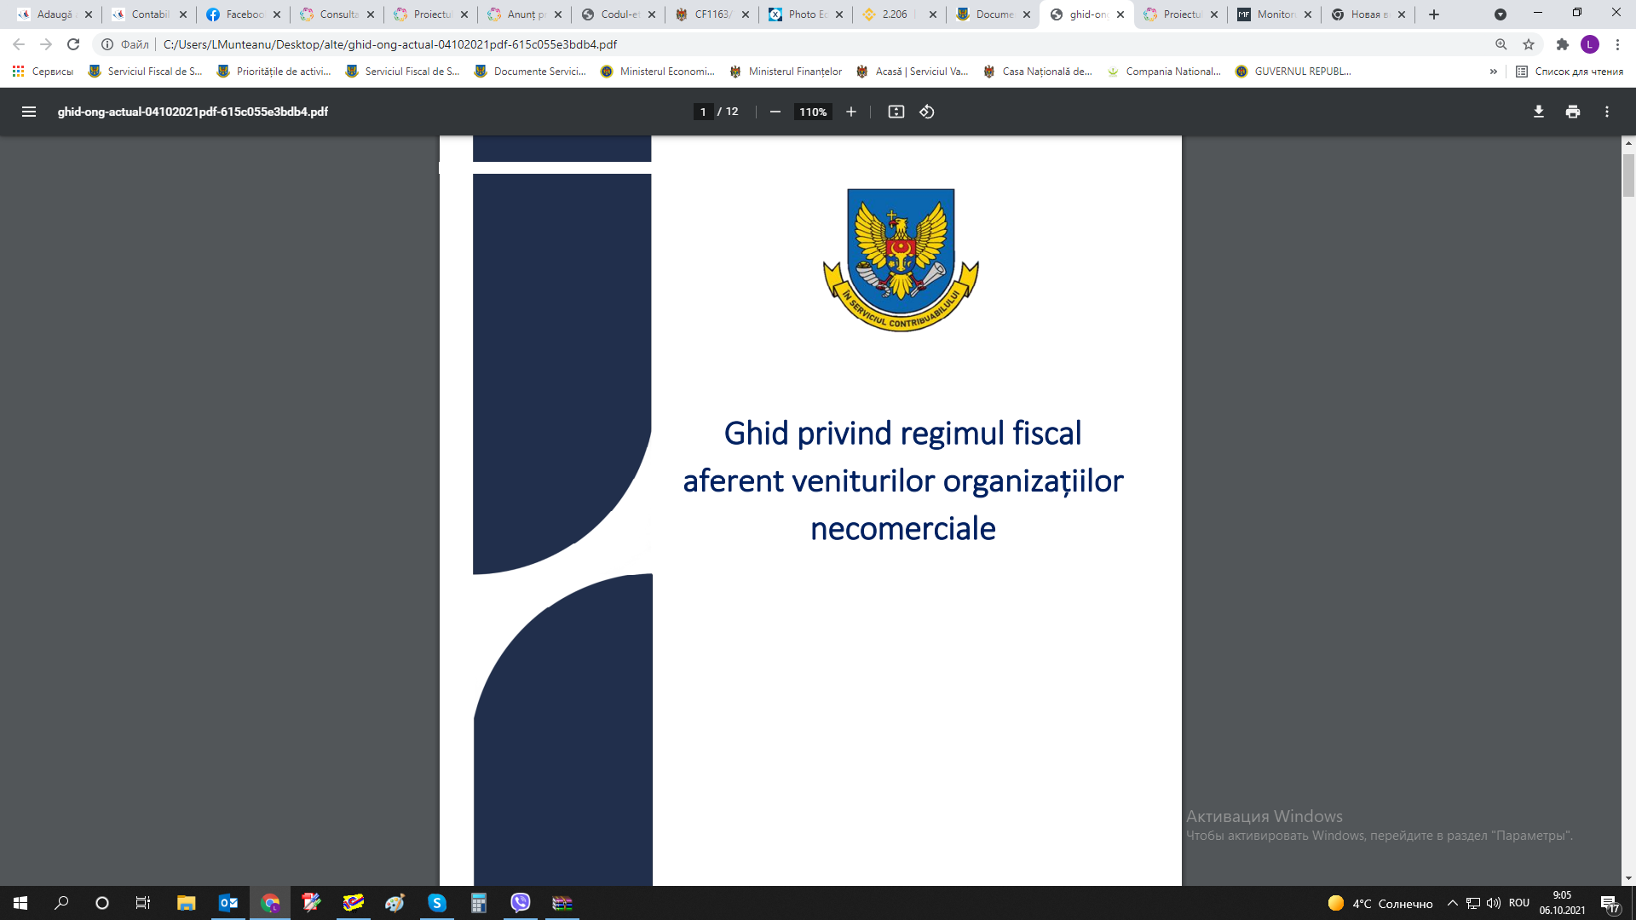This screenshot has height=920, width=1636.
Task: Switch to the Monitor tab
Action: 1273,14
